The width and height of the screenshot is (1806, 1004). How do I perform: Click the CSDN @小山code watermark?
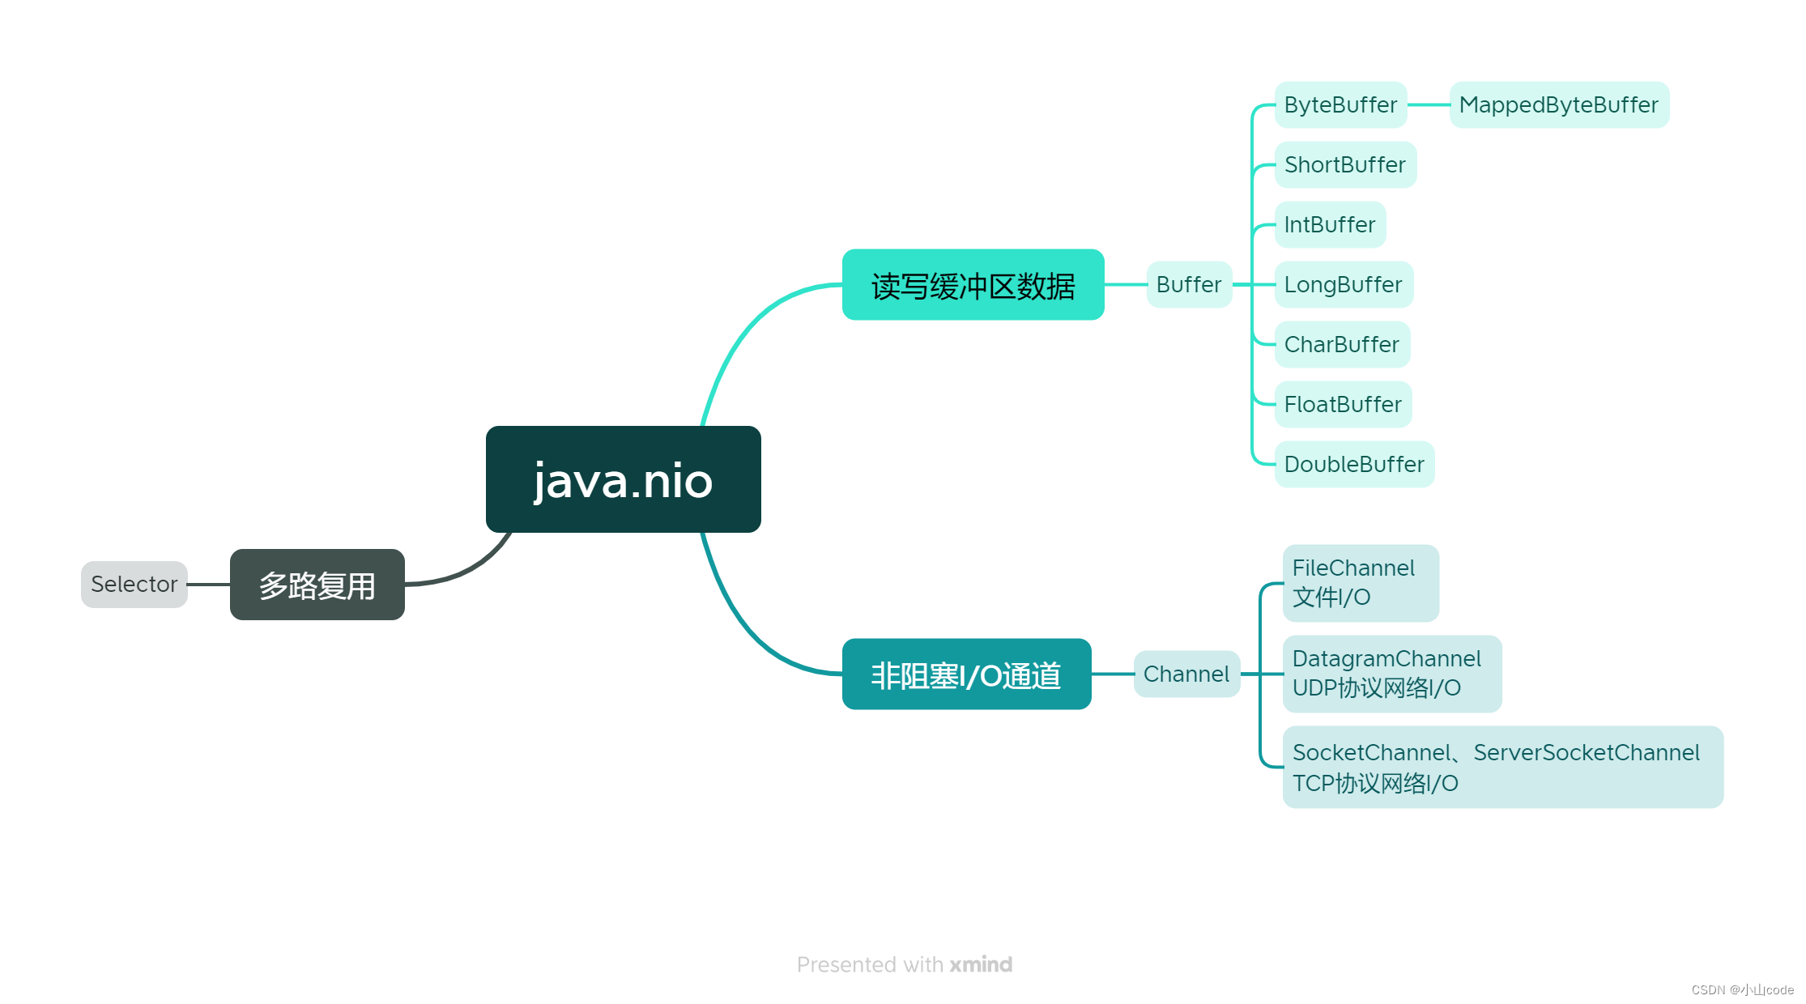coord(1742,989)
